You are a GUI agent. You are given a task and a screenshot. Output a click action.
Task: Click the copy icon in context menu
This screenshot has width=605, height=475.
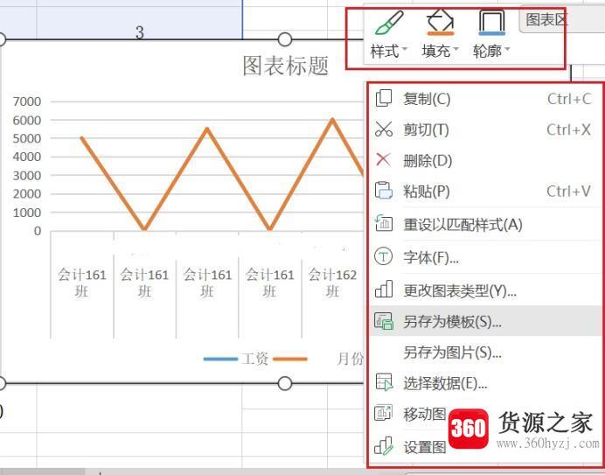tap(384, 98)
